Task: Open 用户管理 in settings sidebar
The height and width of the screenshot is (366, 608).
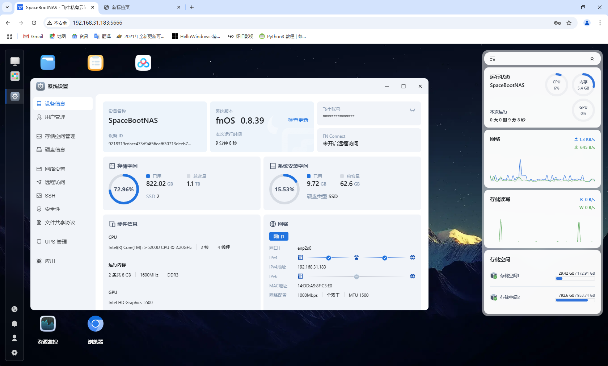Action: click(63, 117)
